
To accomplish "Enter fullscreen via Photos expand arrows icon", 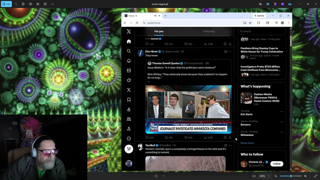I will pos(316,176).
